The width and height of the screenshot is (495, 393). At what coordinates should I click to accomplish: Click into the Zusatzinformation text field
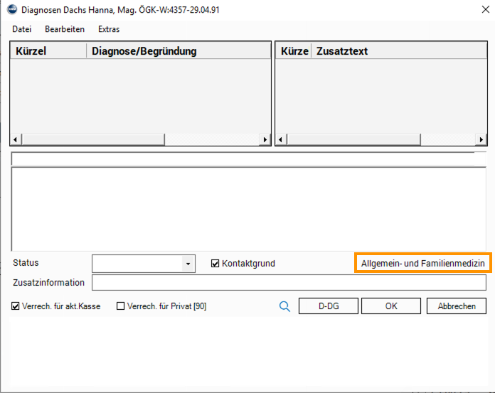tap(289, 283)
